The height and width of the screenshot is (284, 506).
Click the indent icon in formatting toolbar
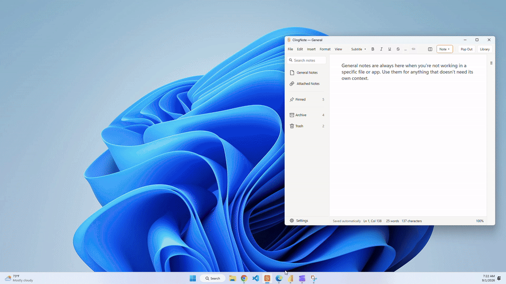(413, 49)
